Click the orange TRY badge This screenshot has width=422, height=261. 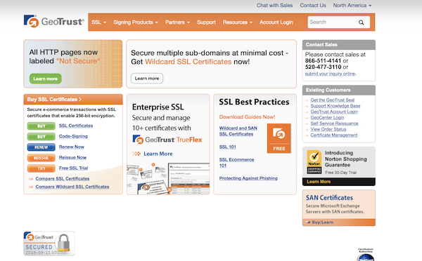point(41,168)
